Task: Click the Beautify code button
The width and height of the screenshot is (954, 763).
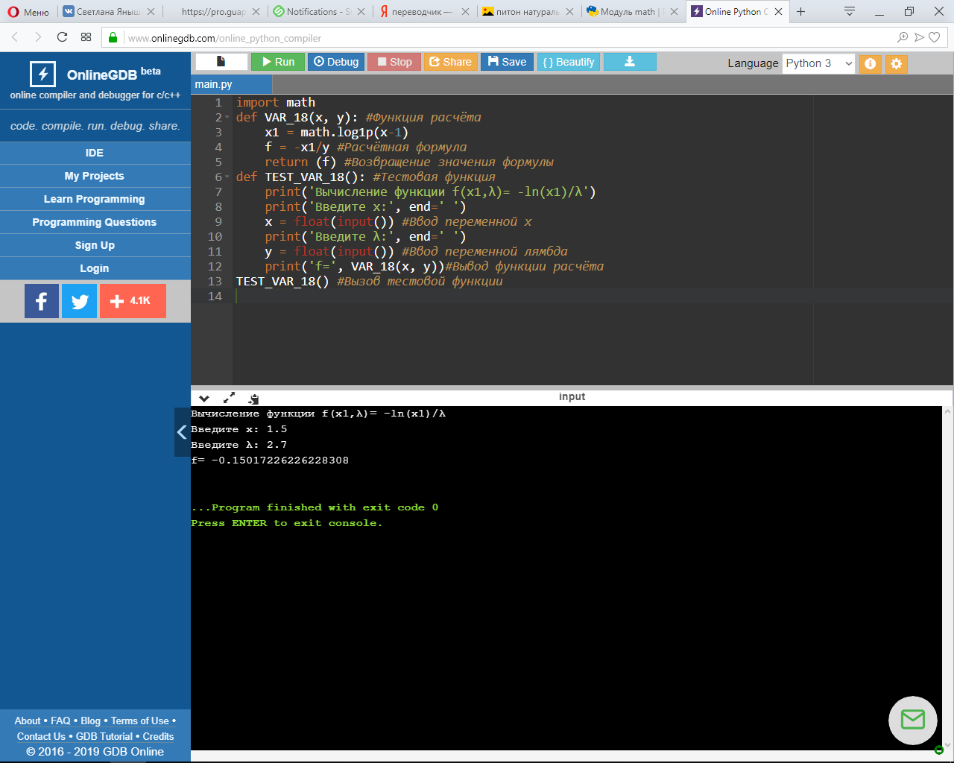Action: [569, 62]
